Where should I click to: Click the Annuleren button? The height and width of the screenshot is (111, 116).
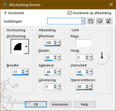tap(60, 104)
